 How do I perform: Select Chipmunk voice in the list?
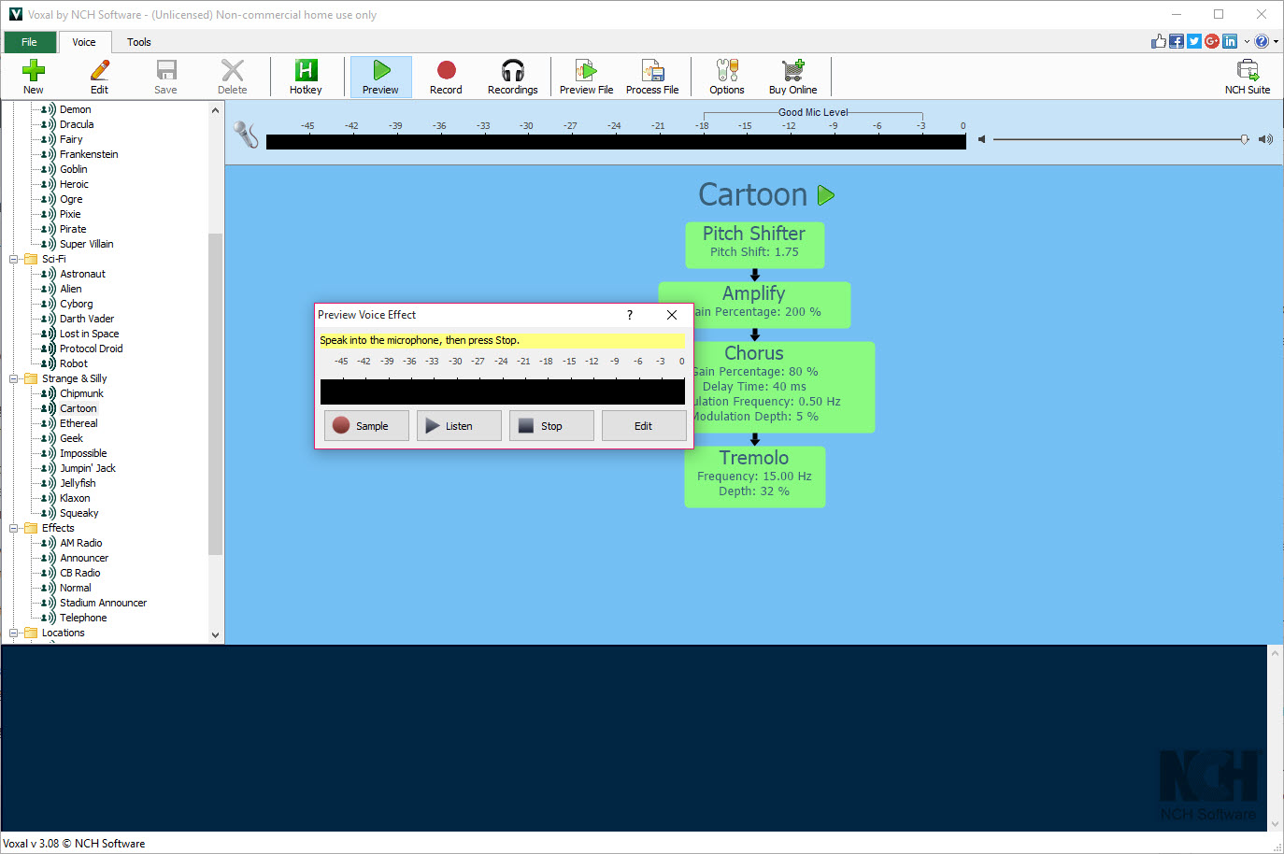coord(81,393)
